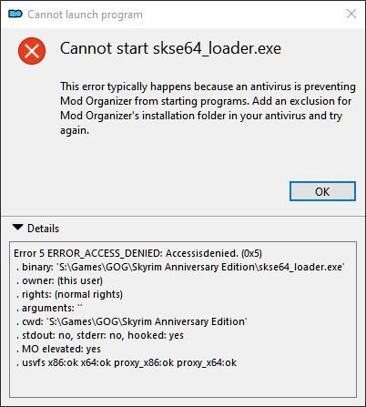Click the separator line above Details

pos(183,217)
